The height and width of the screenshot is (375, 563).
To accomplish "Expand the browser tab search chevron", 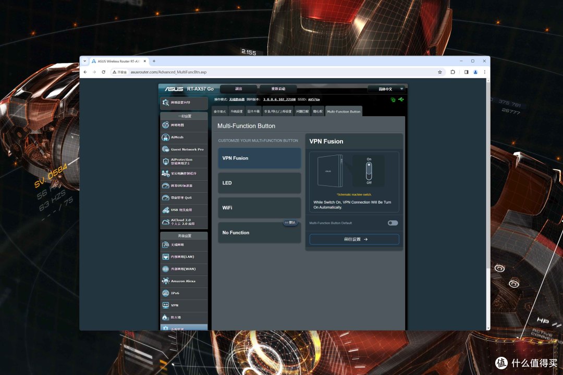I will (x=85, y=61).
